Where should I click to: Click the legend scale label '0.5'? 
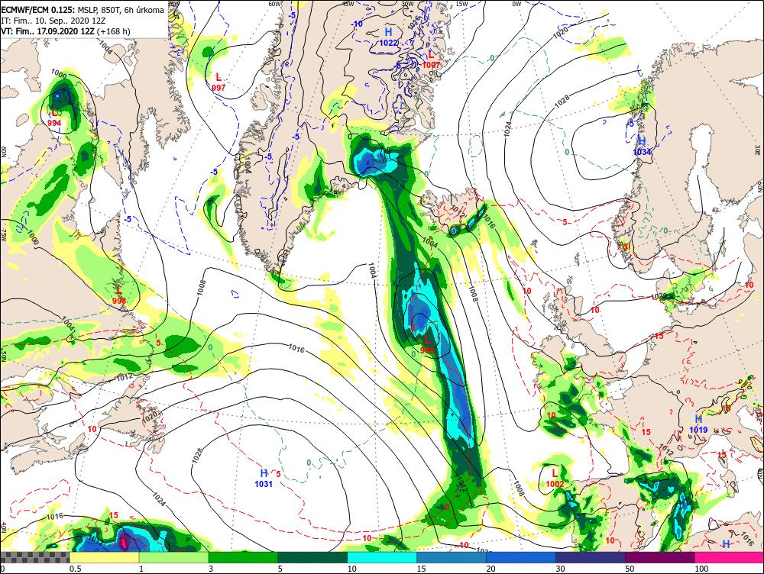[x=75, y=569]
